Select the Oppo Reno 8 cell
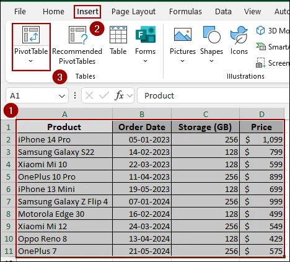Viewport: 290px width, 262px height. coord(64,238)
